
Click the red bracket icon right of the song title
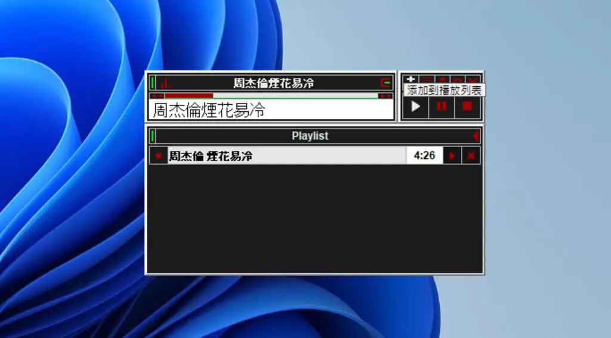coord(385,83)
